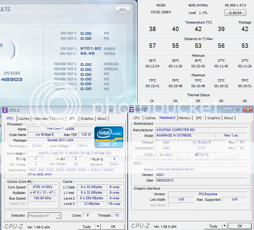Close the right CPU-Z window showing Mainboard
This screenshot has width=254, height=230.
[x=247, y=110]
